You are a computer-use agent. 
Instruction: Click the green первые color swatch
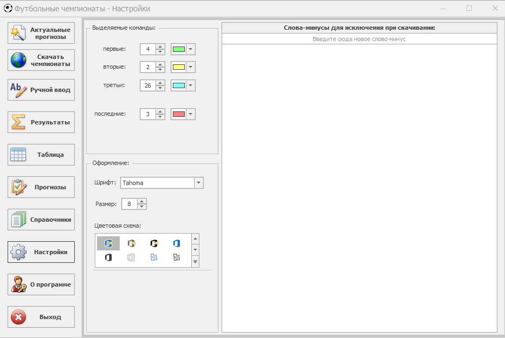[x=179, y=49]
